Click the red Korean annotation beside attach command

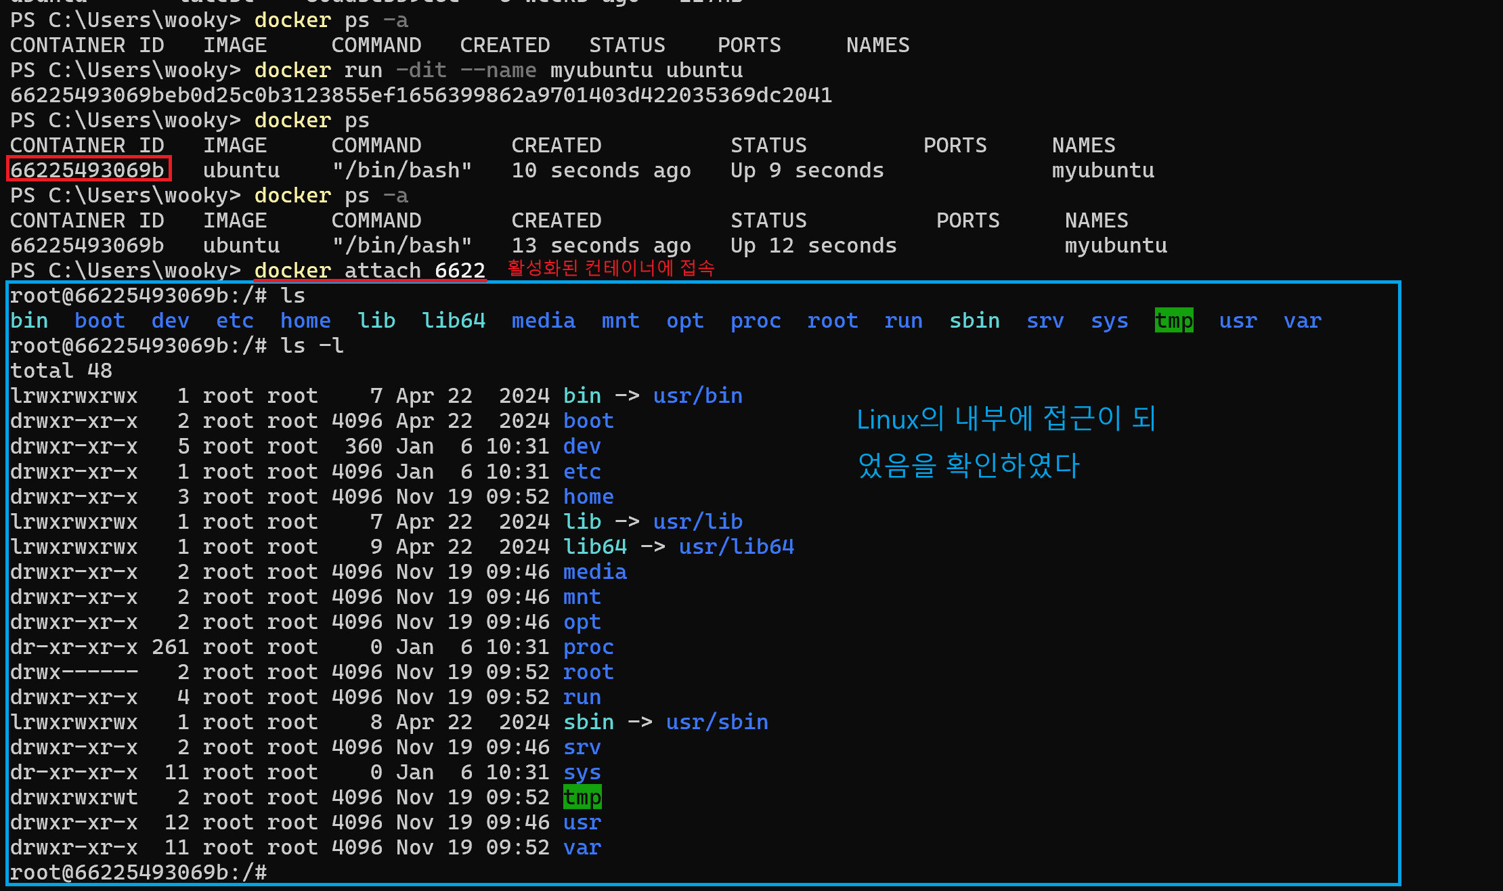click(611, 268)
